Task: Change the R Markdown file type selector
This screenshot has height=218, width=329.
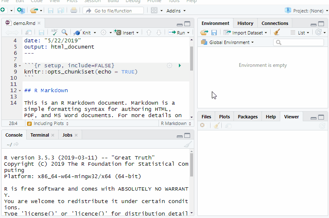Action: click(x=176, y=123)
